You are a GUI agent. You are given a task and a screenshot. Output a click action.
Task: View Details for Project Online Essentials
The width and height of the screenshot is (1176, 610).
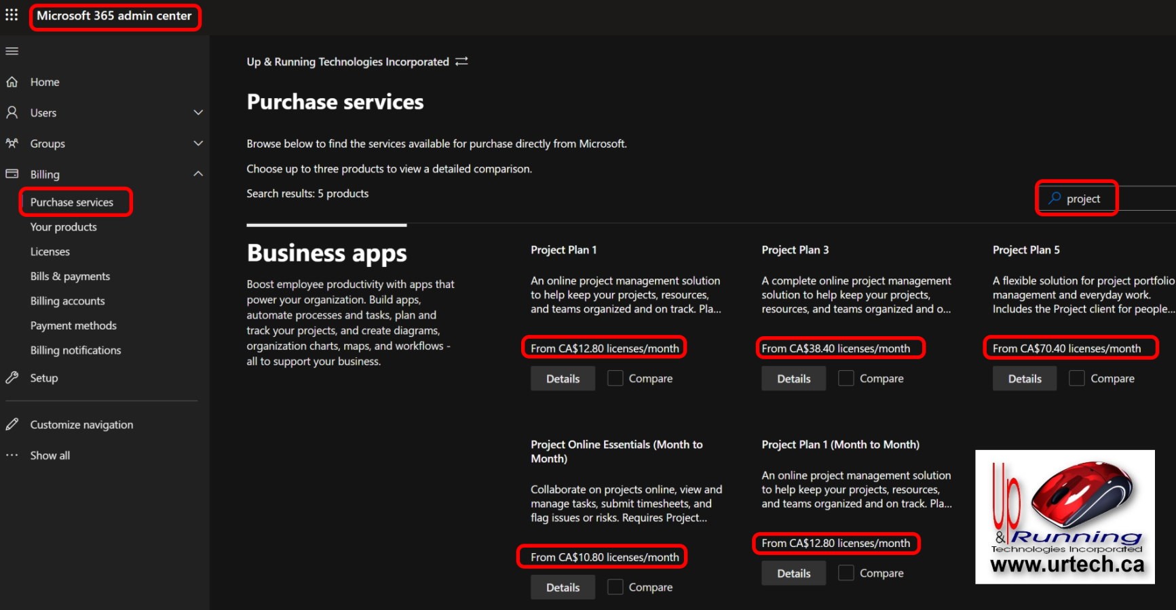point(563,587)
